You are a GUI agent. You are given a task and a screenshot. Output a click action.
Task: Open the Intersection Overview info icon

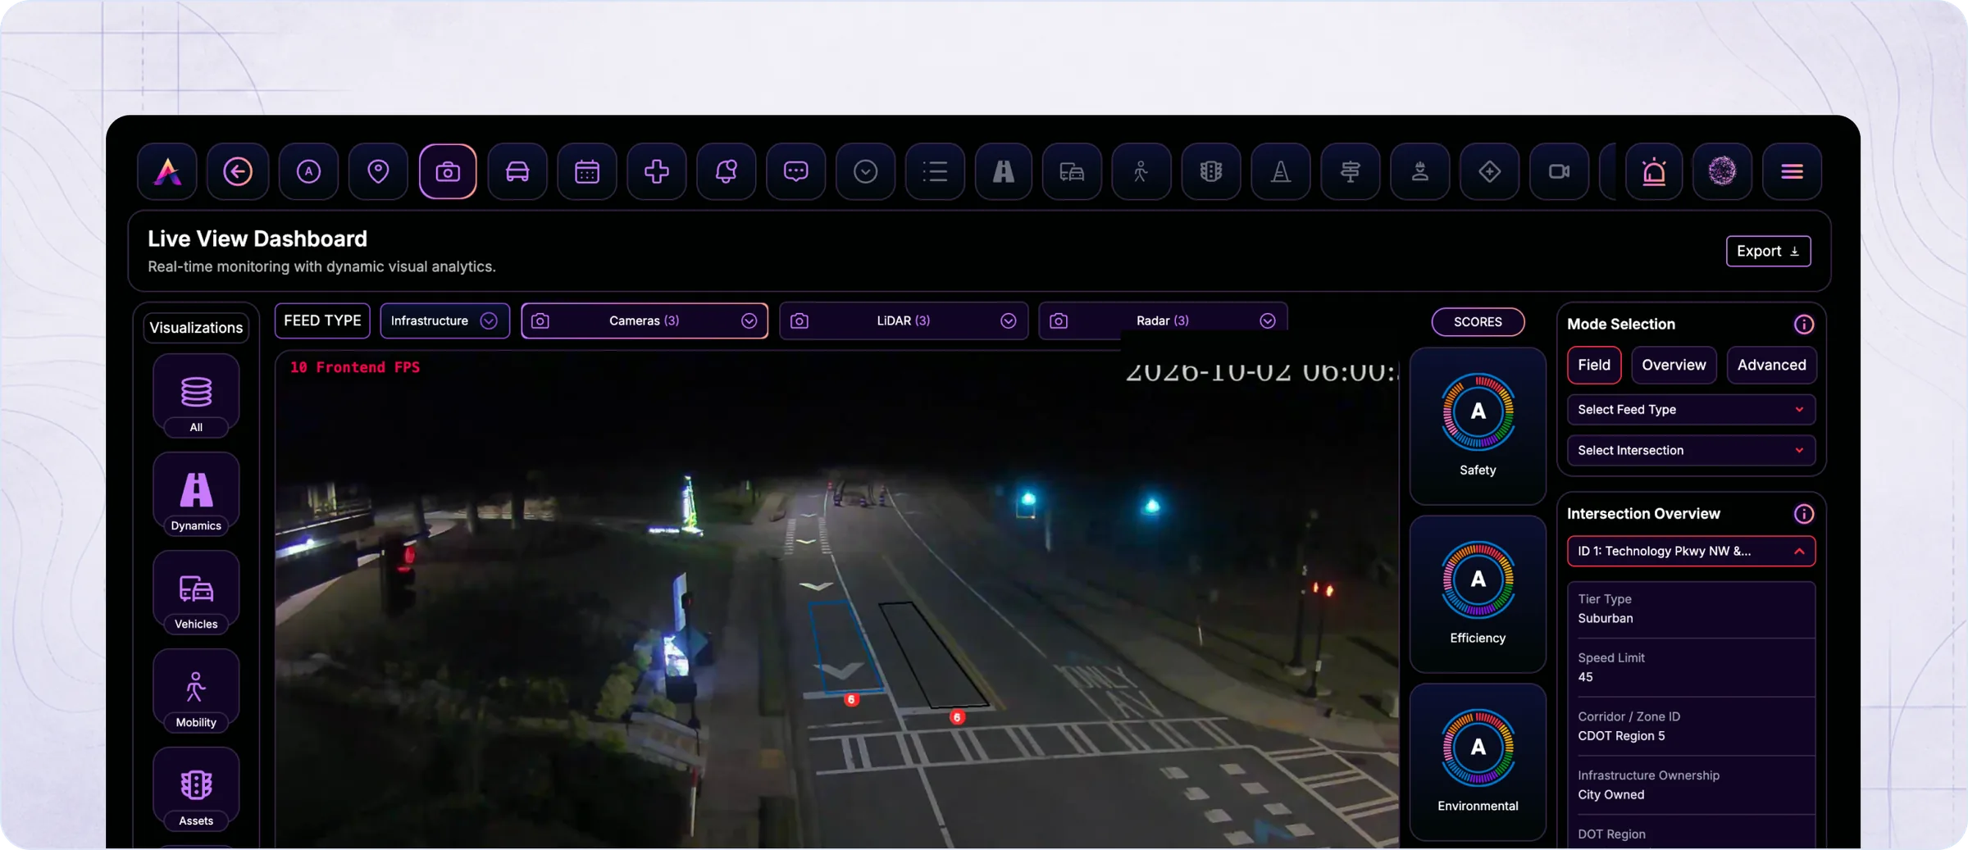(x=1803, y=514)
